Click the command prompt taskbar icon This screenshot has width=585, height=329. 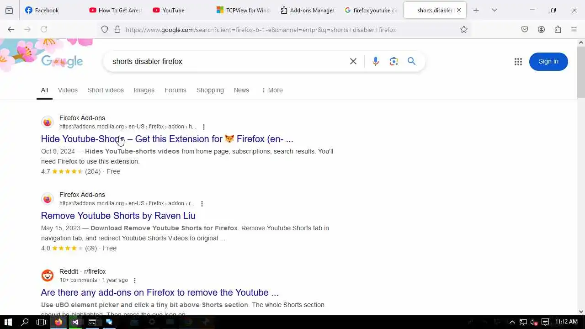click(x=92, y=322)
